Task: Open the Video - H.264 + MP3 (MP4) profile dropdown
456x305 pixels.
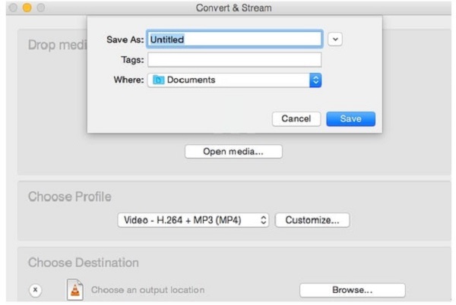Action: [x=193, y=220]
